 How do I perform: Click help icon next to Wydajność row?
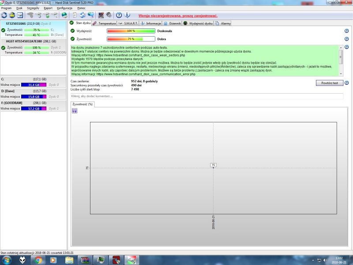point(347,31)
